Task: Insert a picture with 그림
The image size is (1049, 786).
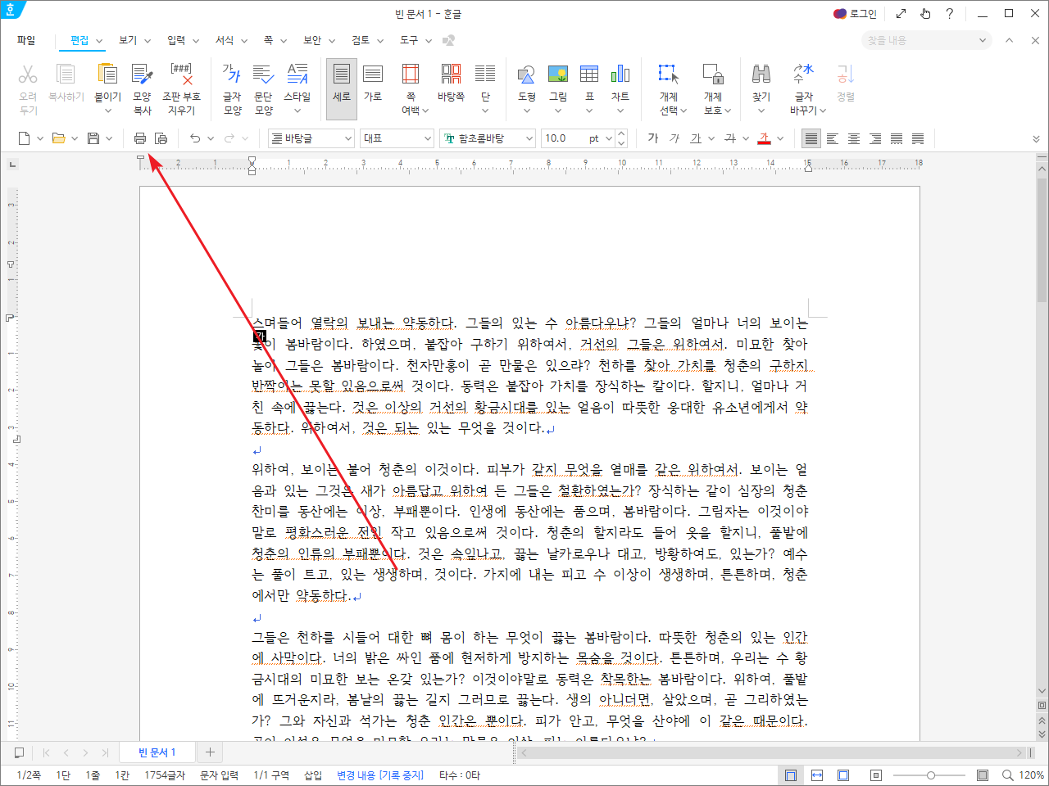Action: point(558,75)
